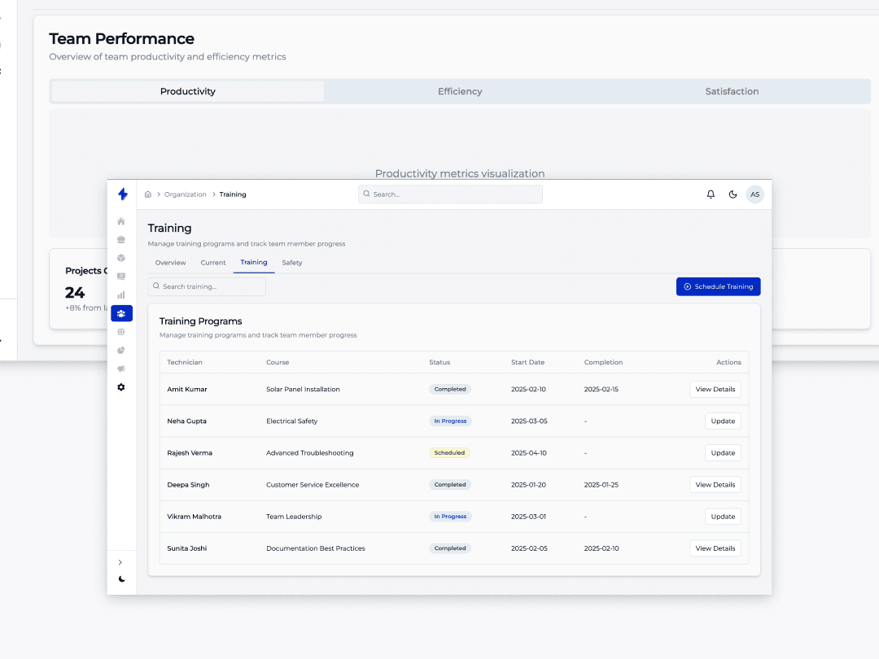
Task: Expand the sidebar with the chevron arrow
Action: [x=120, y=562]
